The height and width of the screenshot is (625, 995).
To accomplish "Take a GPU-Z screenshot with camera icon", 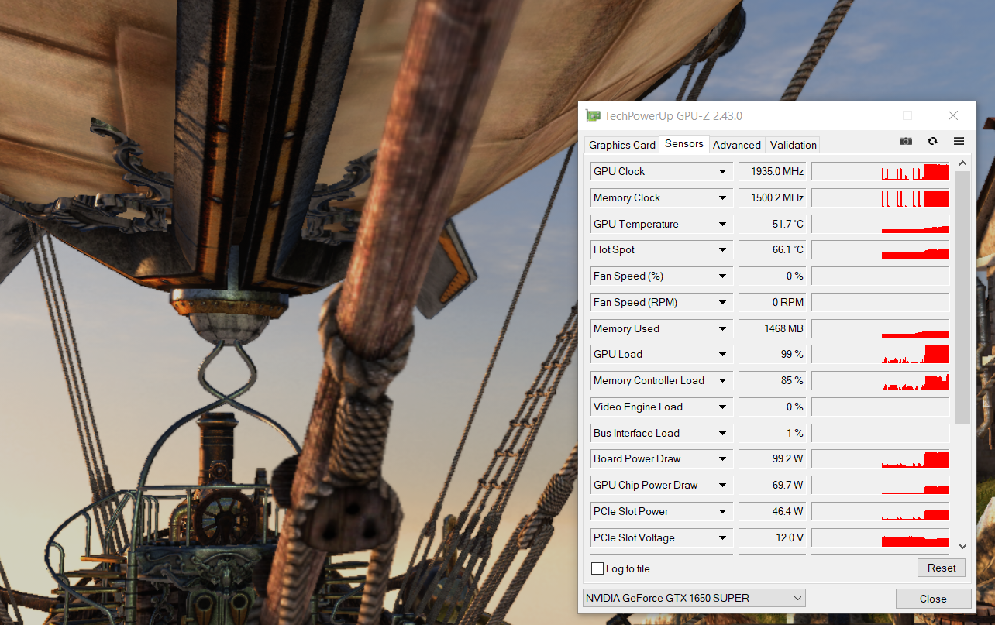I will (x=905, y=141).
